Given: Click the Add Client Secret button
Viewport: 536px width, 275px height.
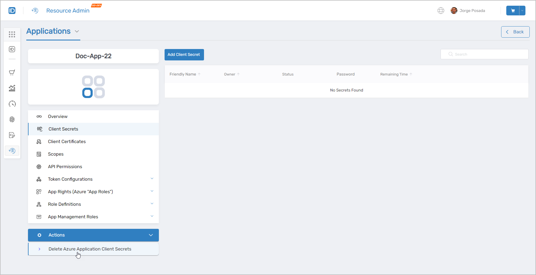Looking at the screenshot, I should (184, 54).
